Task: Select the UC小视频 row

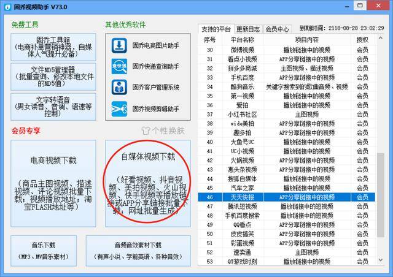Action: tap(287, 151)
